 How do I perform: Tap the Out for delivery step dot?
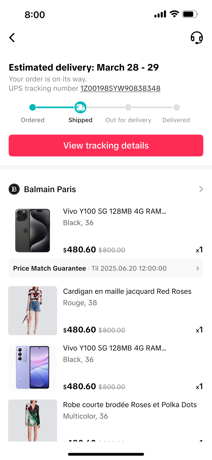128,107
